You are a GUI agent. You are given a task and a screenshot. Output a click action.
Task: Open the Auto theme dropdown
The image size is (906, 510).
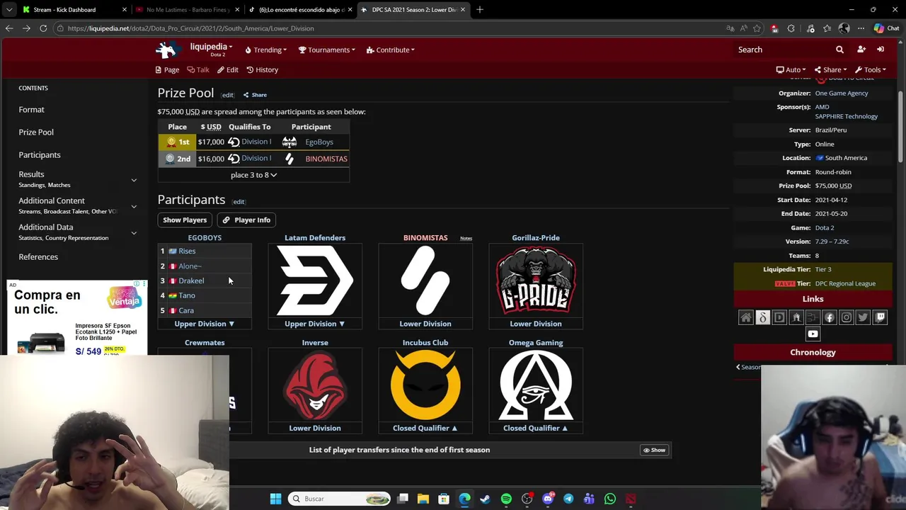791,69
